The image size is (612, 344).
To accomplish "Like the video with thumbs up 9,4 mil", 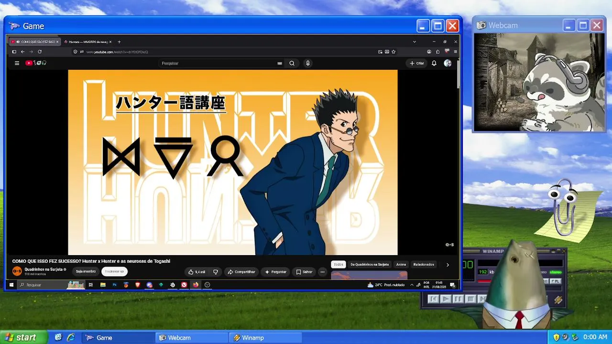I will (x=197, y=272).
